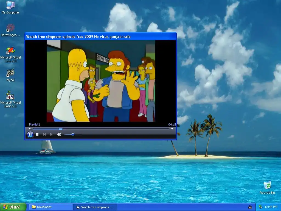
Task: Click the Watch free simpsons taskbar button
Action: pyautogui.click(x=95, y=207)
